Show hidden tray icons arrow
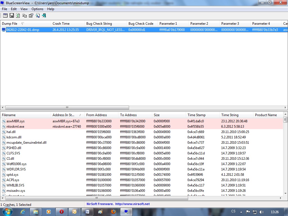This screenshot has width=288, height=216. click(241, 212)
